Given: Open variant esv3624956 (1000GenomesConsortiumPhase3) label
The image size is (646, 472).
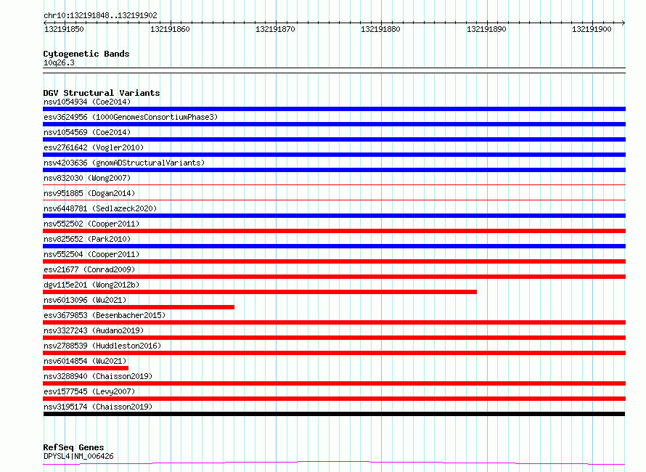Looking at the screenshot, I should point(131,117).
